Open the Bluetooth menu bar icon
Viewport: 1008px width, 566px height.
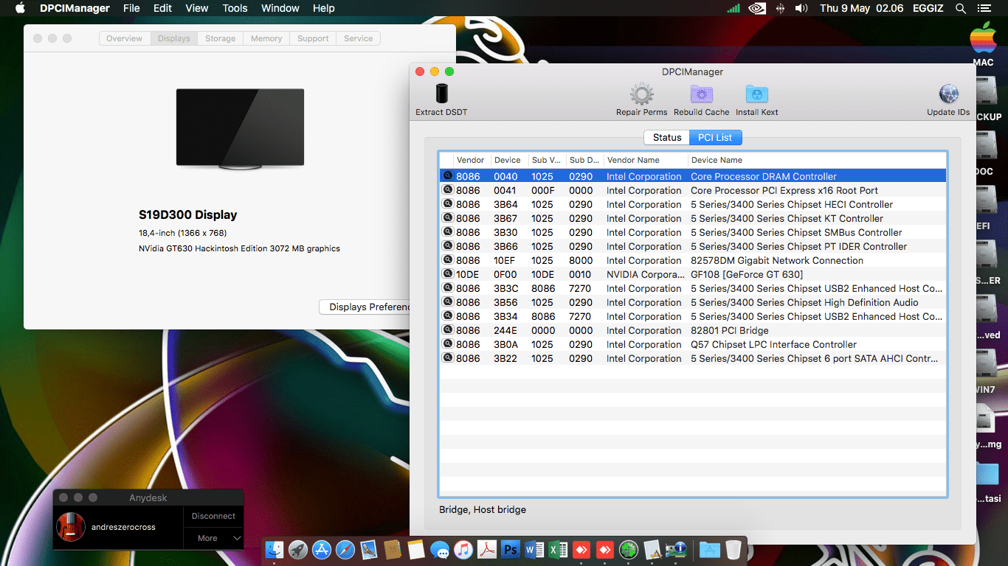[x=780, y=8]
